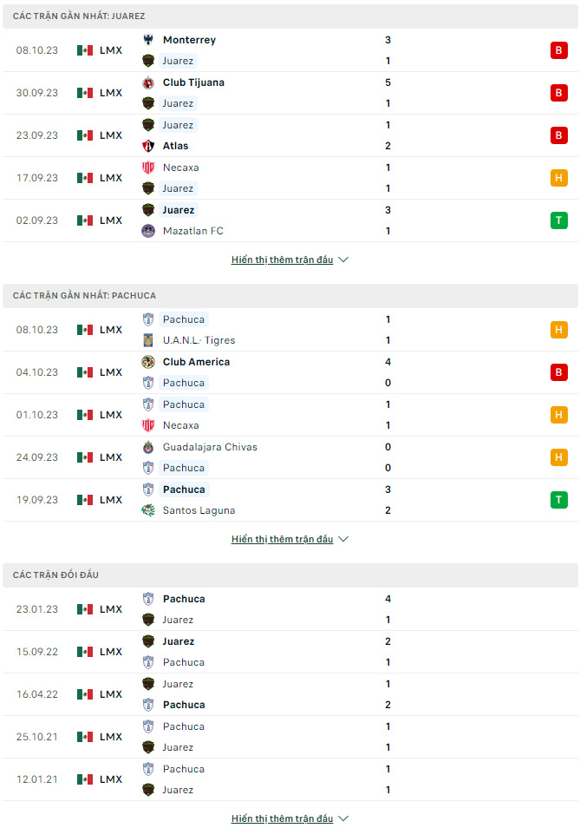Image resolution: width=580 pixels, height=828 pixels.
Task: Click the orange H badge for Necaxa vs Juarez
Action: (559, 178)
